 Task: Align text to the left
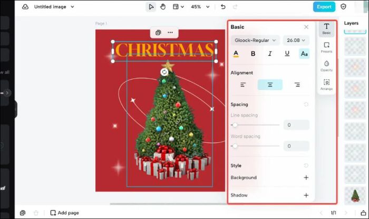tap(243, 85)
